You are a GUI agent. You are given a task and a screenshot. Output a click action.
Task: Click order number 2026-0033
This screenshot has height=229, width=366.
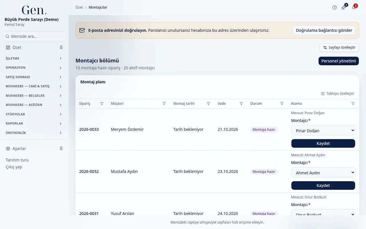(x=89, y=129)
